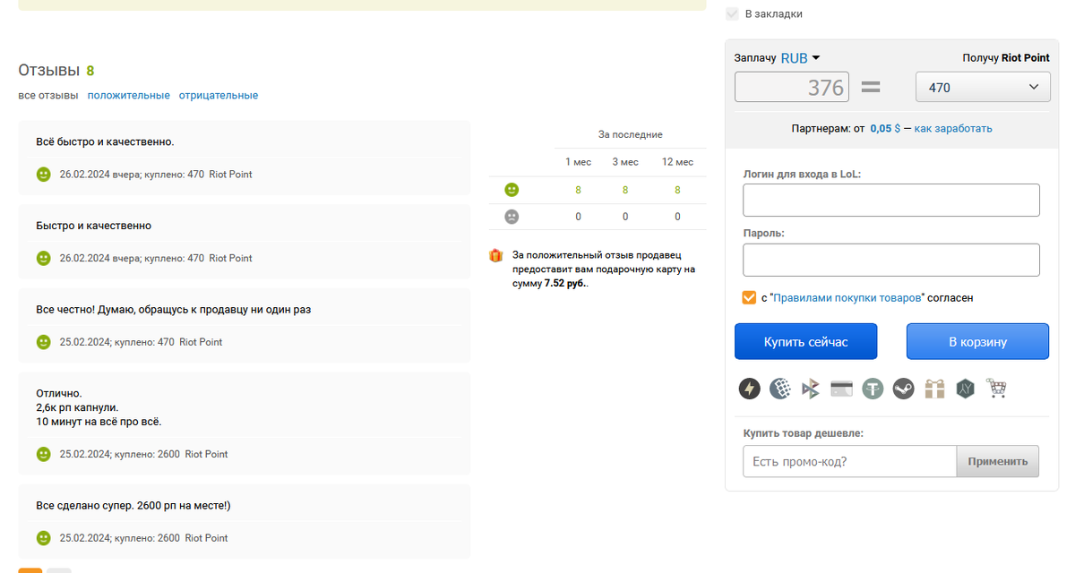The height and width of the screenshot is (573, 1075).
Task: Filter reviews by 'отрицательные'
Action: 219,95
